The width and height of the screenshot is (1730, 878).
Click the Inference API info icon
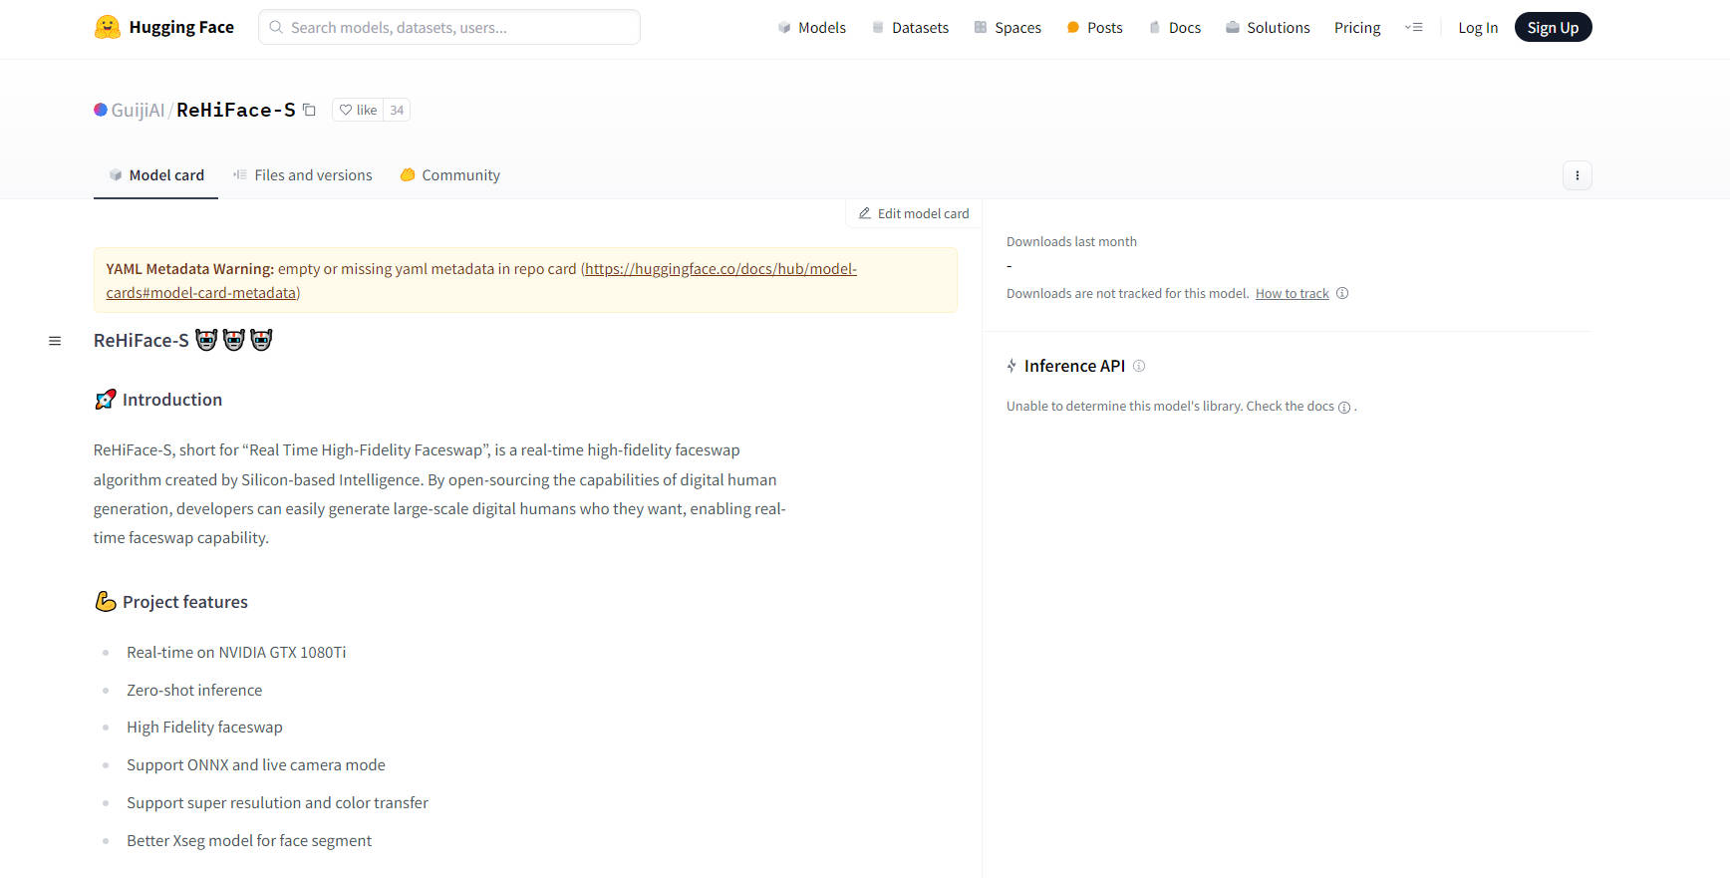[x=1139, y=366]
